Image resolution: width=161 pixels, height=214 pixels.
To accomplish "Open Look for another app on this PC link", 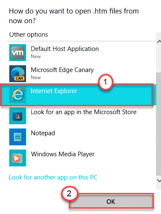I will pyautogui.click(x=53, y=177).
